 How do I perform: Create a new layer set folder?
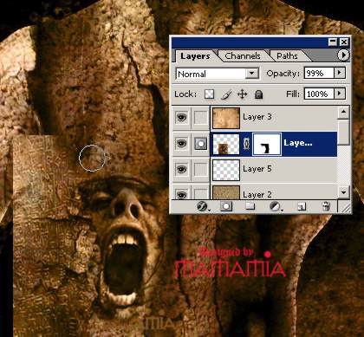coord(250,206)
